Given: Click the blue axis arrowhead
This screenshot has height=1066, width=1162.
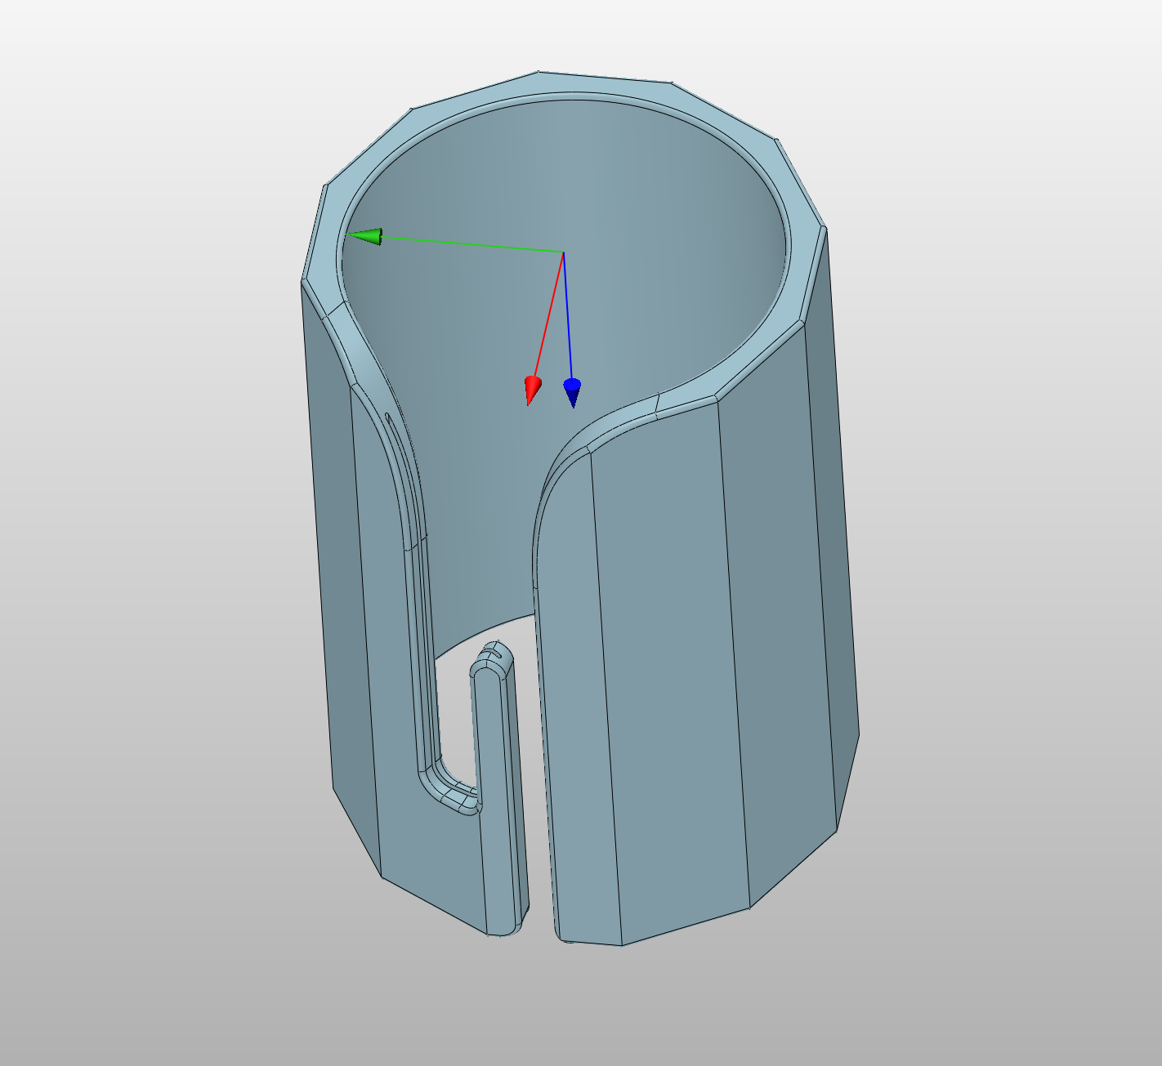Looking at the screenshot, I should point(572,392).
